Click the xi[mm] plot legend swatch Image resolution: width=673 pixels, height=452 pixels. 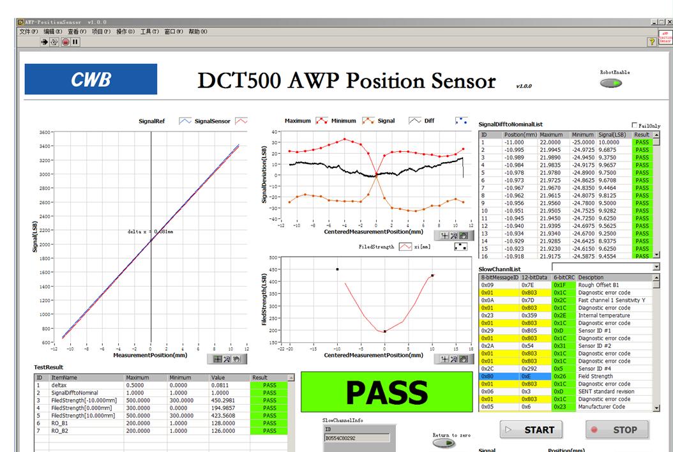460,247
